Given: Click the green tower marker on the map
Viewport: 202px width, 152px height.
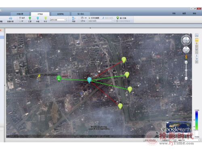Looking at the screenshot, I should coord(59,79).
